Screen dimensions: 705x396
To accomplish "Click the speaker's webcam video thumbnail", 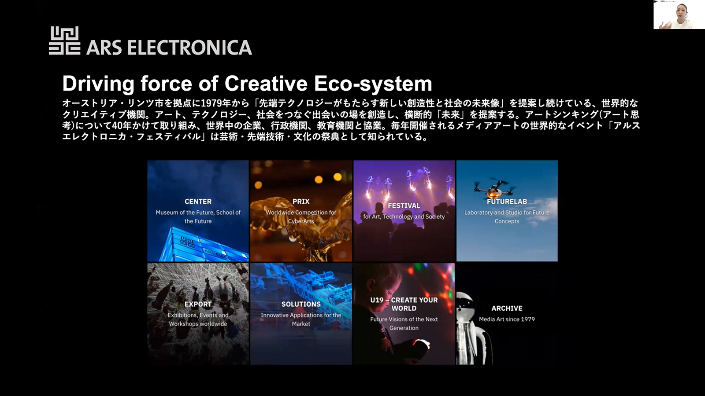I will (x=679, y=15).
